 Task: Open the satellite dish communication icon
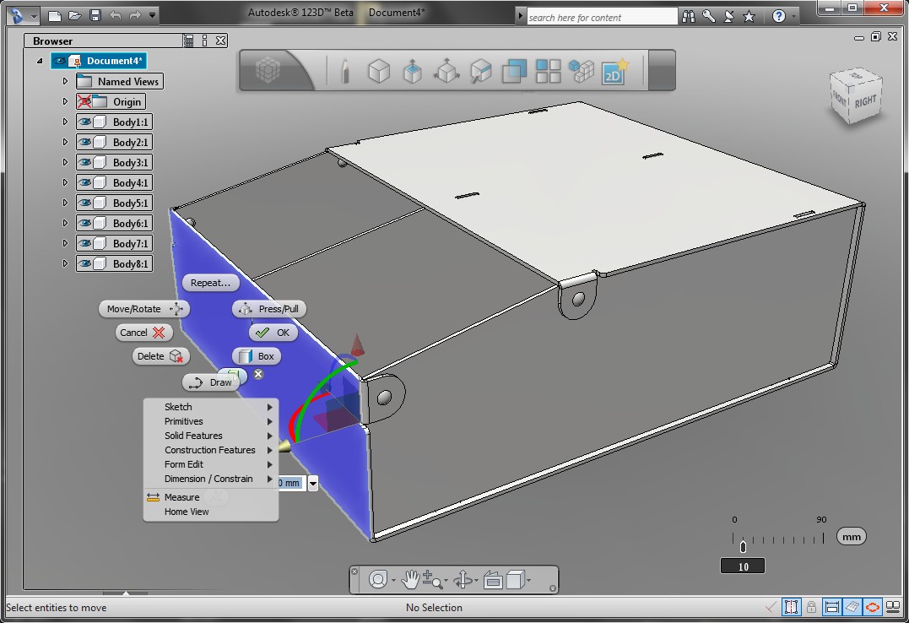point(728,16)
